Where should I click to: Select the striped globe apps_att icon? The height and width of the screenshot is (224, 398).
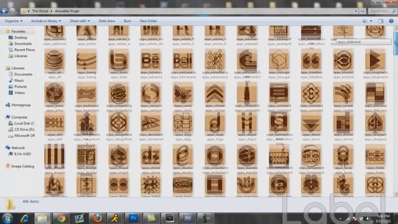tap(54, 60)
